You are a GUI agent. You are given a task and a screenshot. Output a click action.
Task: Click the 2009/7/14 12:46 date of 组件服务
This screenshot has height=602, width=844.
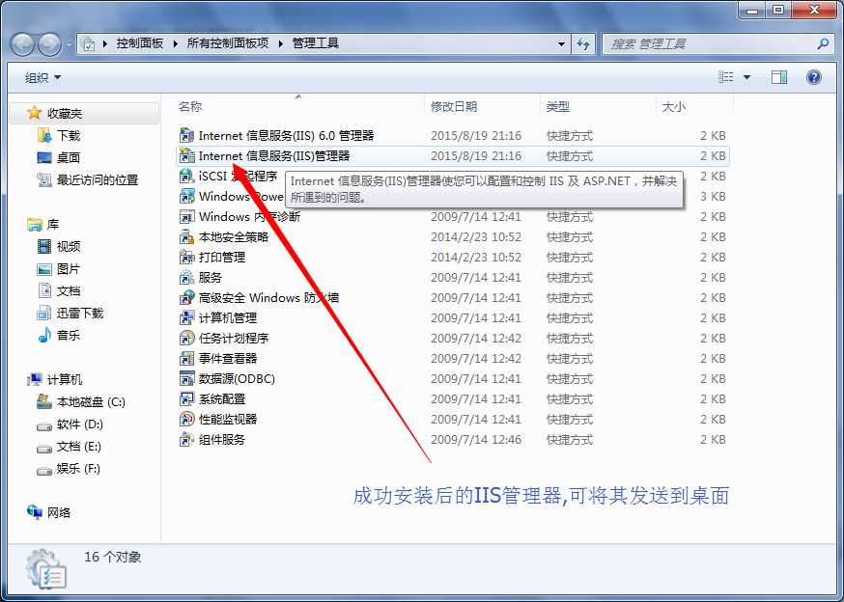(476, 440)
